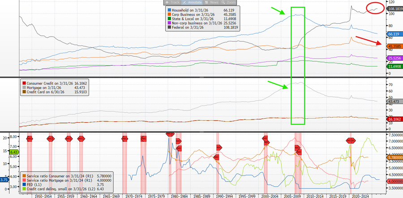
Task: Click the 3.75 FED tag on left axis
Action: [5, 180]
